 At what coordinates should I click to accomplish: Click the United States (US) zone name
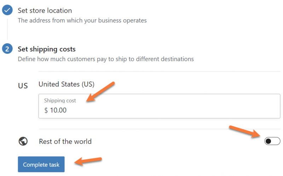[x=66, y=84]
